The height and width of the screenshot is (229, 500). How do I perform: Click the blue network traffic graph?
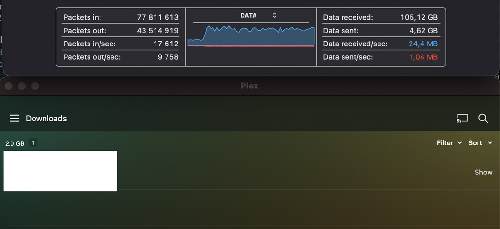pos(251,37)
